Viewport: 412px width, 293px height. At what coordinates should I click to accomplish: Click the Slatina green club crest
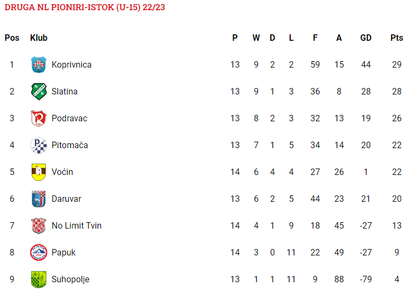point(39,91)
